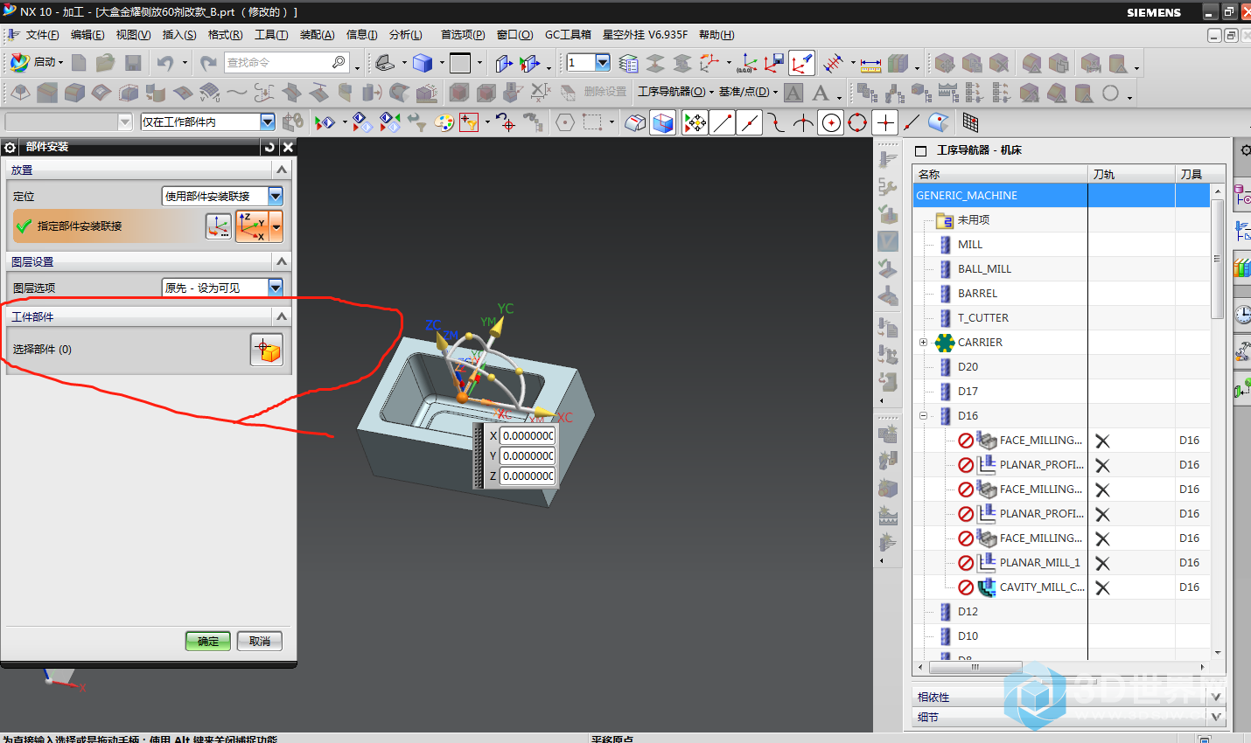The width and height of the screenshot is (1251, 743).
Task: Click the 确定 button
Action: 208,641
